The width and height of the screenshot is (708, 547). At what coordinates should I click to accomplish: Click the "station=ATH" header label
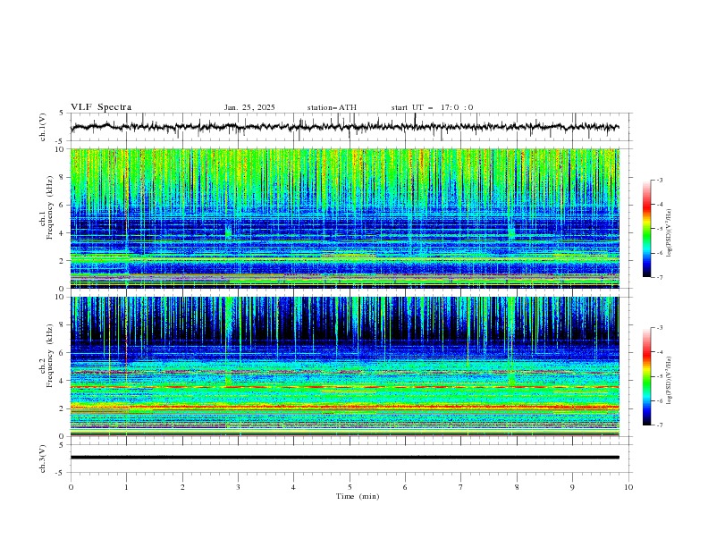pyautogui.click(x=332, y=107)
